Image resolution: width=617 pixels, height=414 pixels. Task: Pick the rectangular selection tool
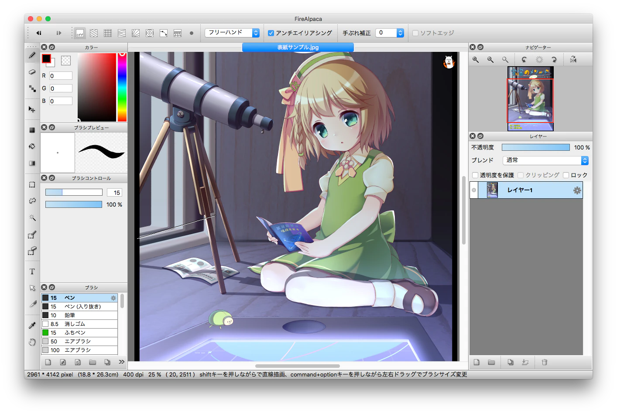[x=32, y=184]
